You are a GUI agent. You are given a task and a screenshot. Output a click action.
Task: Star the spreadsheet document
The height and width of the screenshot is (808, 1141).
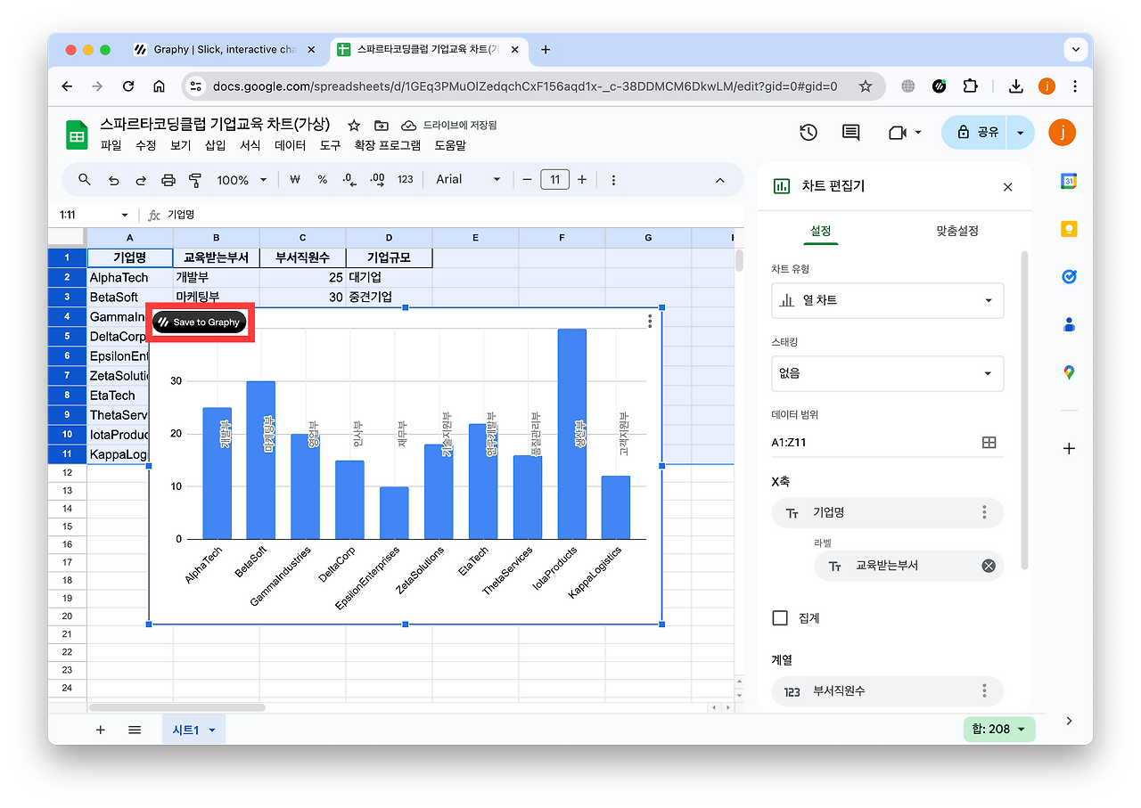click(354, 126)
